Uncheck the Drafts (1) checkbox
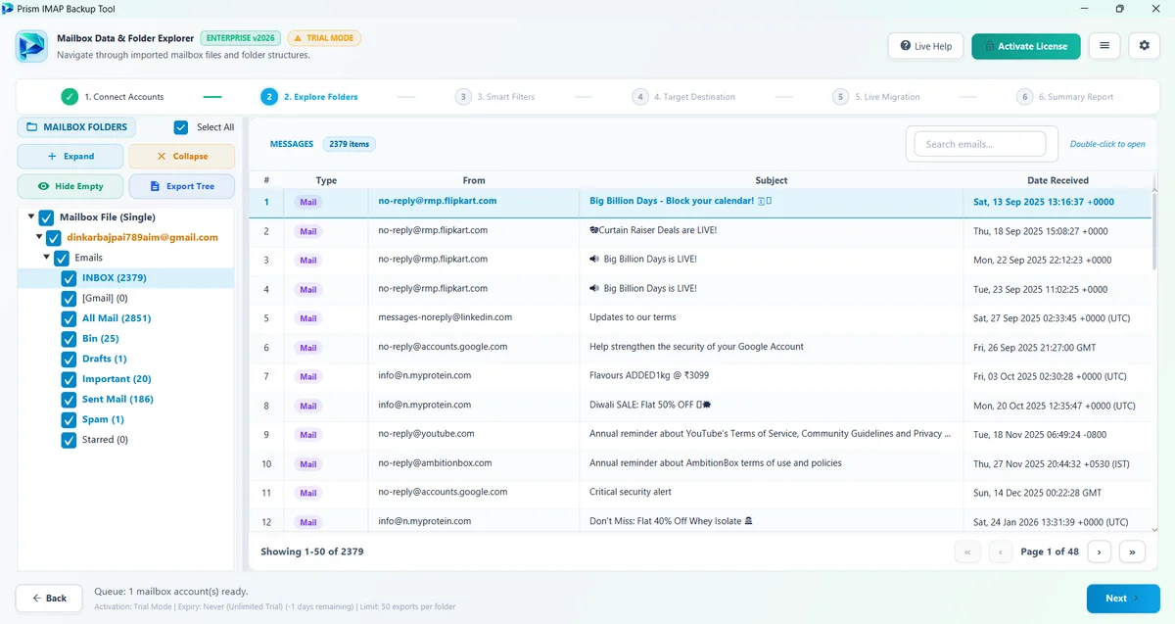 click(69, 359)
